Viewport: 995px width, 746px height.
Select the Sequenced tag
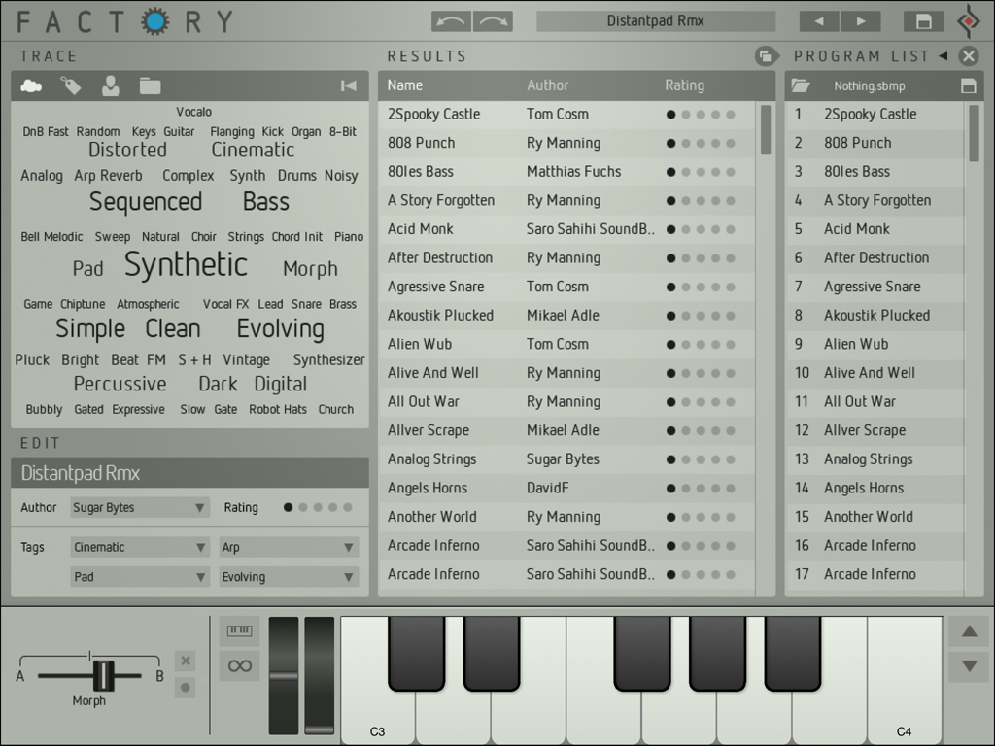tap(146, 202)
